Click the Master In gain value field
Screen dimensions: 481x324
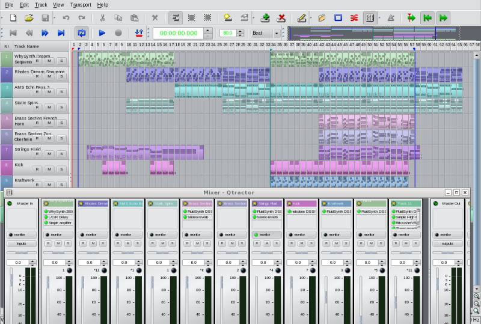pos(18,263)
